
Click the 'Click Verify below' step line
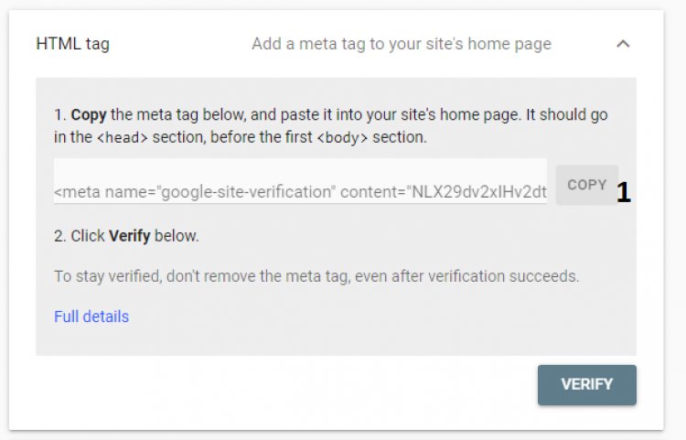tap(126, 235)
